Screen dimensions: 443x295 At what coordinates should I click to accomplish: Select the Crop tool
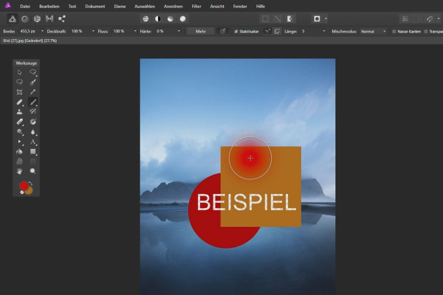pyautogui.click(x=19, y=92)
